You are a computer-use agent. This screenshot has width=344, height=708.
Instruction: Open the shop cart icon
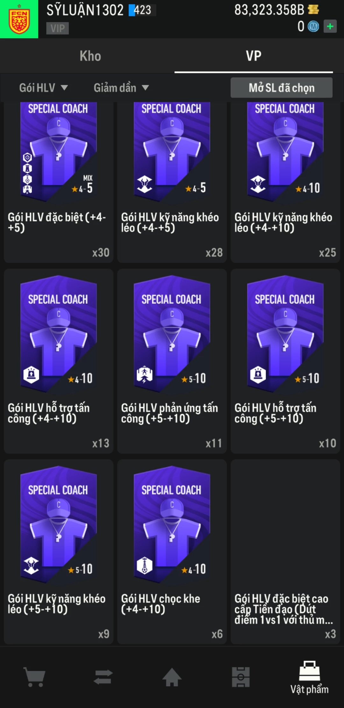pos(34,677)
